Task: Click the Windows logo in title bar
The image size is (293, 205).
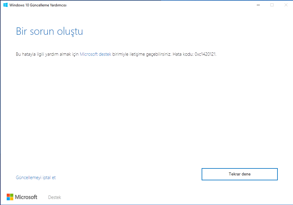Action: click(x=5, y=5)
